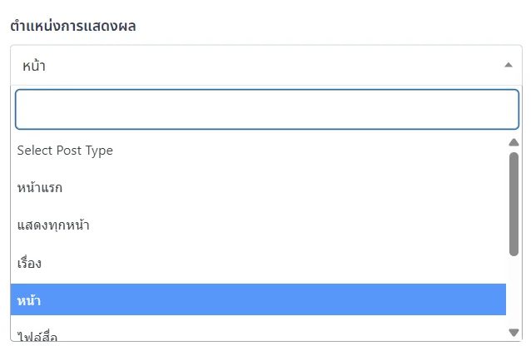
Task: Click the scrollbar up arrow in option list
Action: click(x=514, y=142)
